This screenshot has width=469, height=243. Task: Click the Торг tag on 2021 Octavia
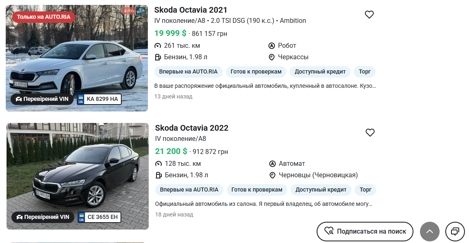[364, 72]
